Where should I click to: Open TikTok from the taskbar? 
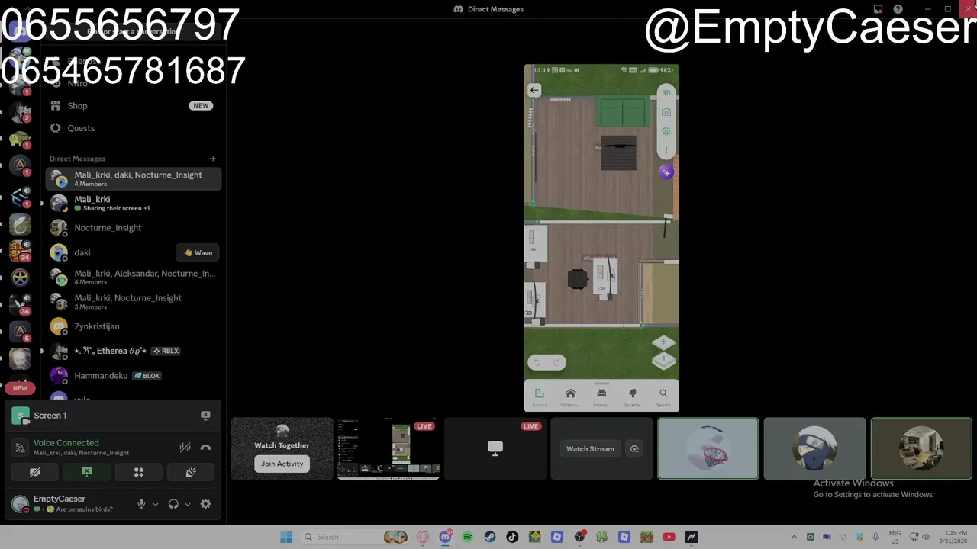(x=512, y=537)
